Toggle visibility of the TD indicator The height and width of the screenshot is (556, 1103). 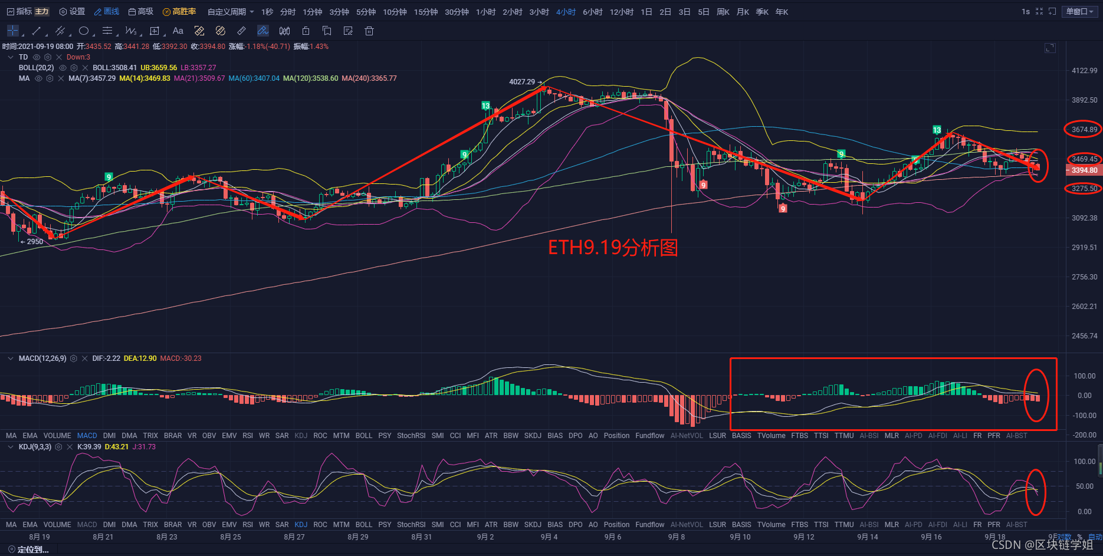pos(37,57)
